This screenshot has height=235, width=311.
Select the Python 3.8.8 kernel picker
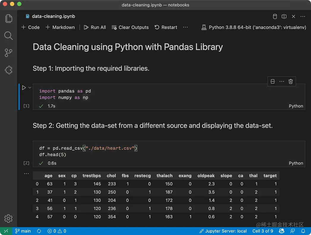[254, 27]
